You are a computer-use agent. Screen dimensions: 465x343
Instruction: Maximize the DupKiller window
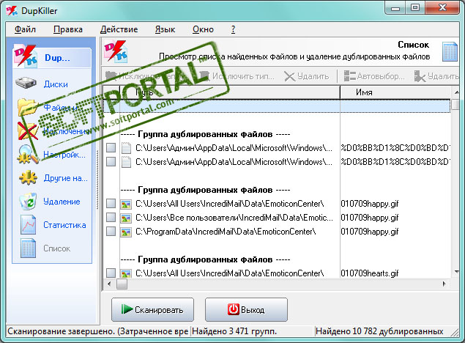tap(415, 8)
